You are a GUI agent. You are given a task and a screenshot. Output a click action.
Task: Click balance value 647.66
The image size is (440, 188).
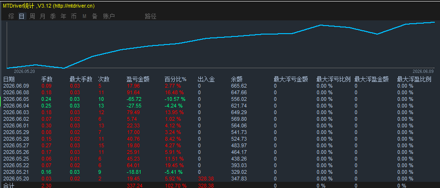(239, 92)
